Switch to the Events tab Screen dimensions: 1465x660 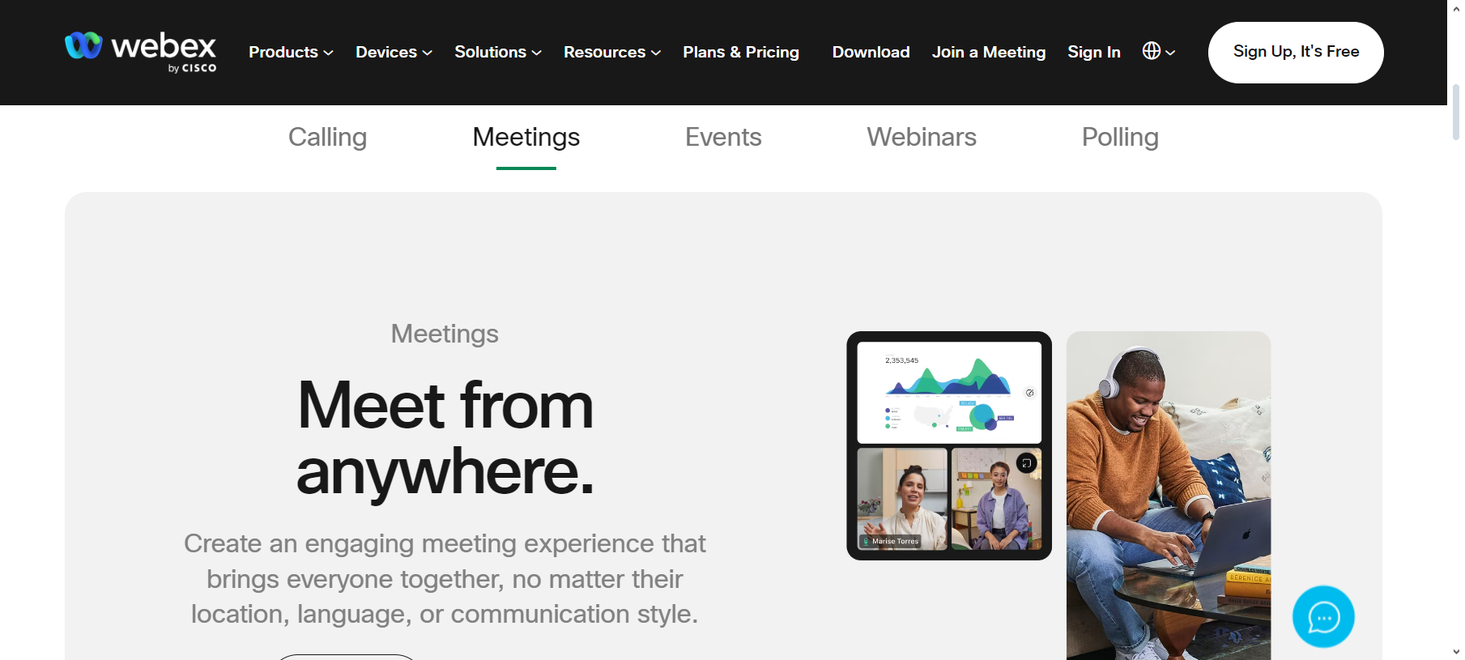click(x=723, y=137)
